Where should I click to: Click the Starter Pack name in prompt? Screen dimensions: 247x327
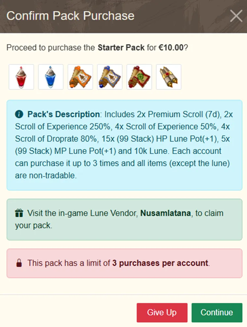tap(121, 48)
